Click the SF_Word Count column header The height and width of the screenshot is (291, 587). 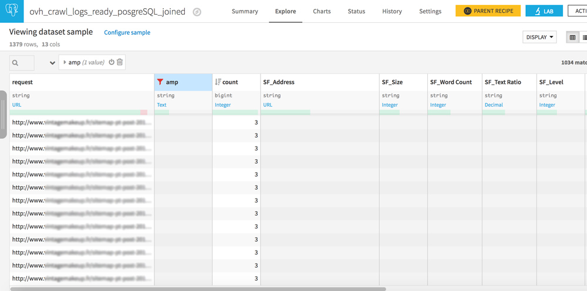click(454, 82)
